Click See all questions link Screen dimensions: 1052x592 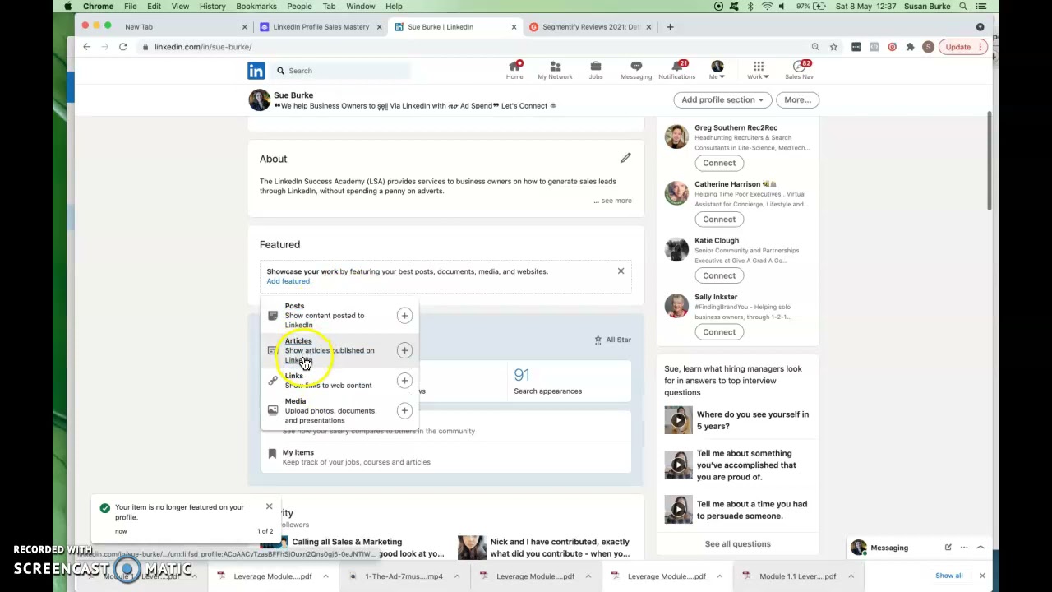pyautogui.click(x=737, y=544)
